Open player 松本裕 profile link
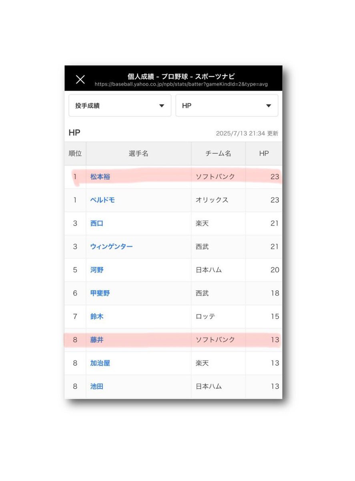 100,176
